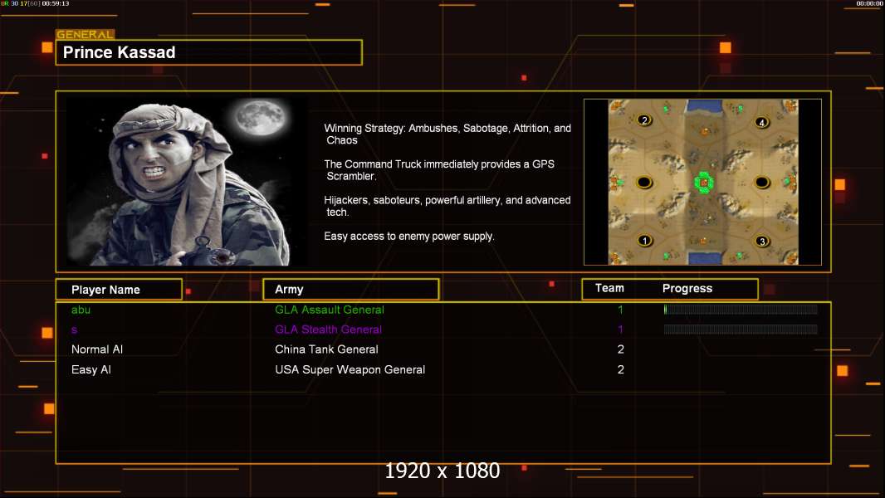885x498 pixels.
Task: Click the Prince Kassad name field
Action: click(209, 52)
